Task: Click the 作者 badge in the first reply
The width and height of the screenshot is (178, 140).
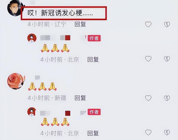Action: pos(94,38)
